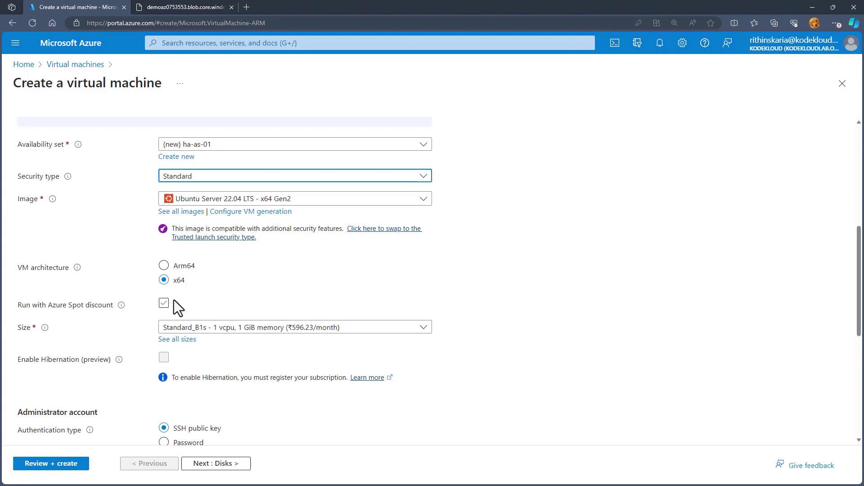Expand the Security type dropdown
The width and height of the screenshot is (864, 486).
click(295, 176)
